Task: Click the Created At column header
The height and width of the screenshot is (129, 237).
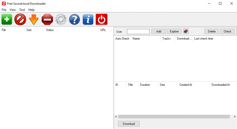Action: [194, 85]
